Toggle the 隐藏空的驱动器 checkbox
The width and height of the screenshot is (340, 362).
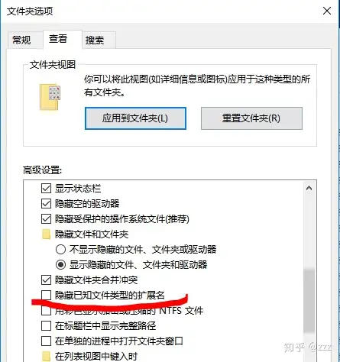pyautogui.click(x=46, y=204)
